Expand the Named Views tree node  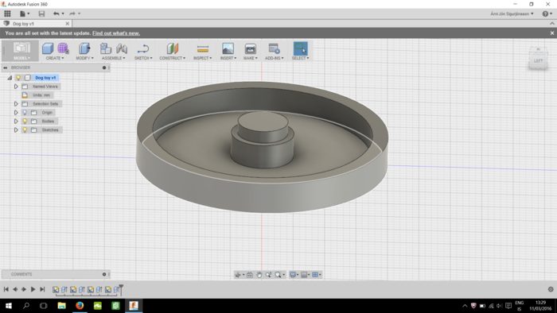[x=16, y=87]
